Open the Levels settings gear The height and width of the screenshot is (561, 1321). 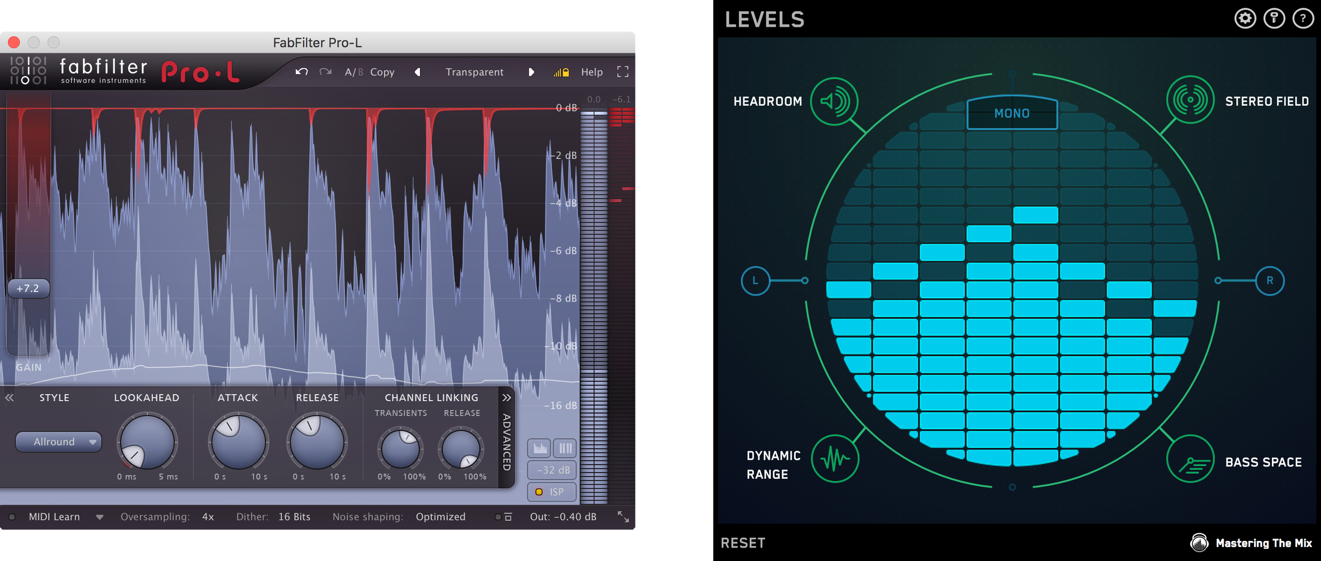[x=1245, y=18]
